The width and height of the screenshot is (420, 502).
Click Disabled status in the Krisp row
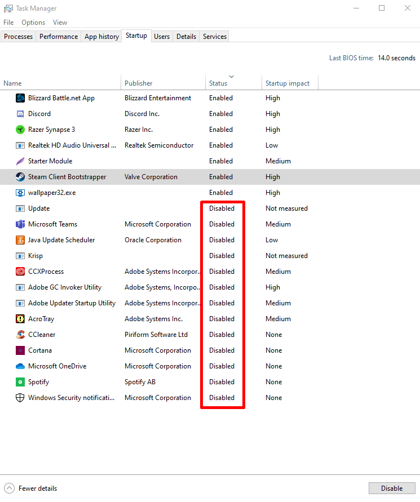(x=222, y=256)
